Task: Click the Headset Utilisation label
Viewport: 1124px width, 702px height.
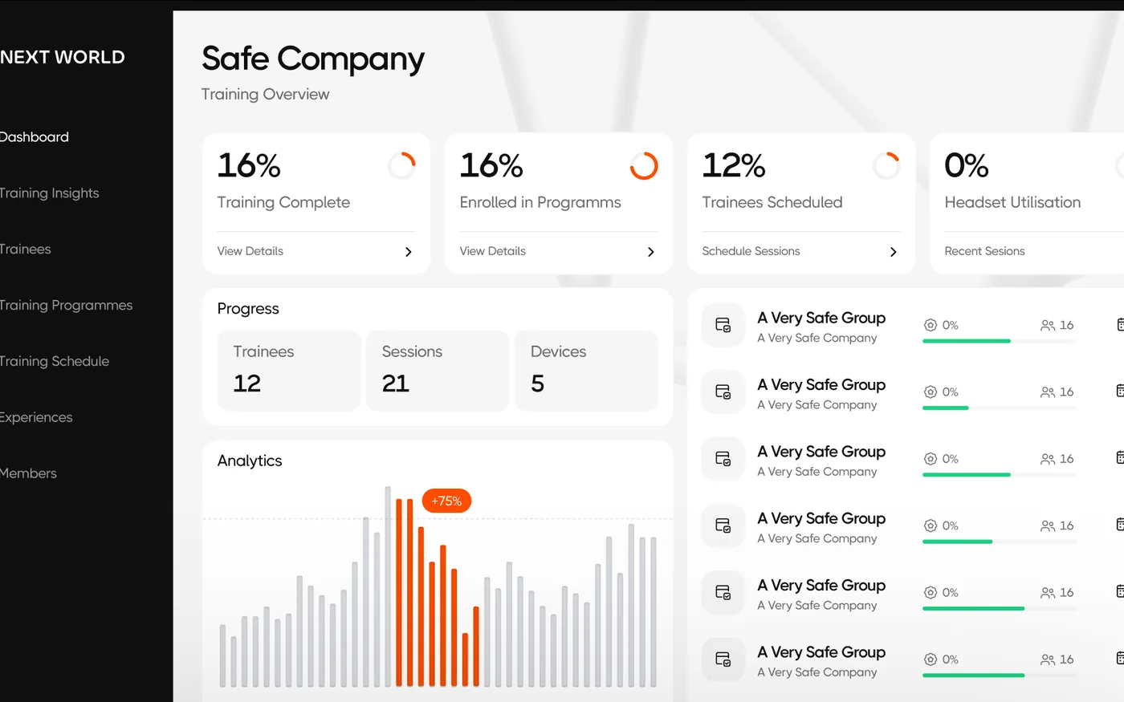Action: pos(1013,203)
